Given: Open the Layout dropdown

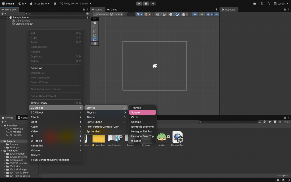Looking at the screenshot, I should point(280,3).
